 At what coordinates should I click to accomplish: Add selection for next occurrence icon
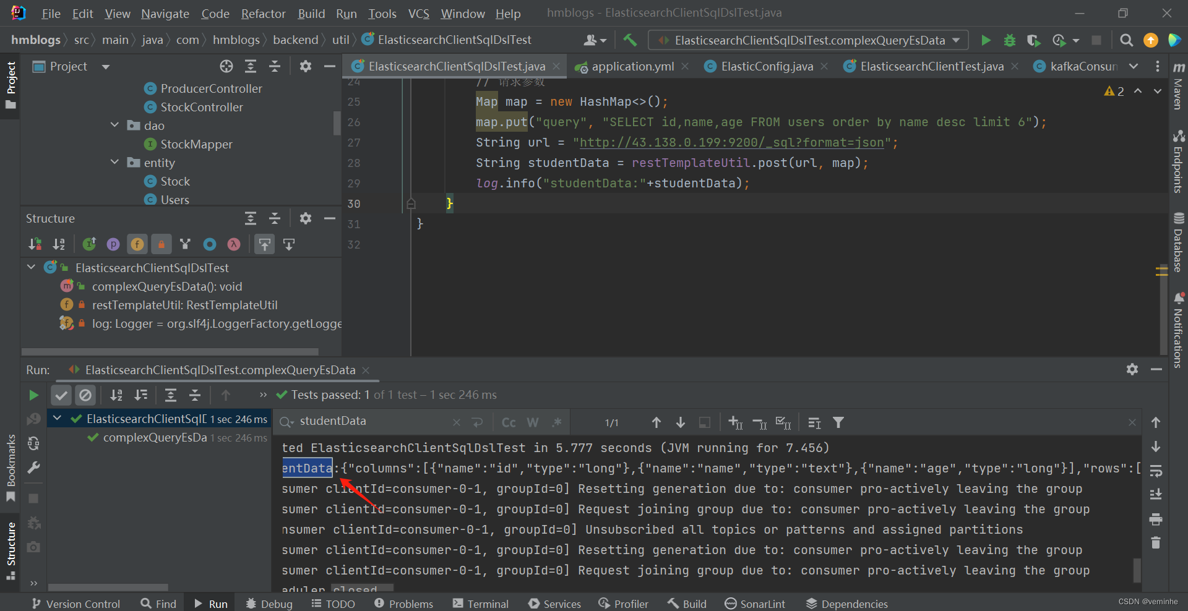(735, 422)
